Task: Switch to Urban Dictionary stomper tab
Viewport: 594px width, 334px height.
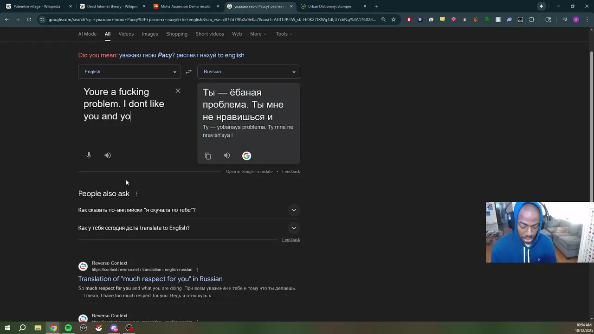Action: (x=333, y=6)
